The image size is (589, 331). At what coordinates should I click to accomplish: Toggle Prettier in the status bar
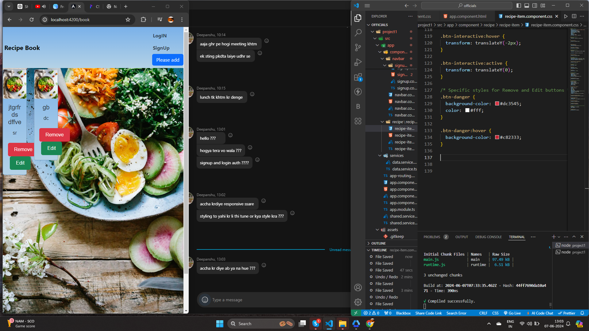(566, 313)
